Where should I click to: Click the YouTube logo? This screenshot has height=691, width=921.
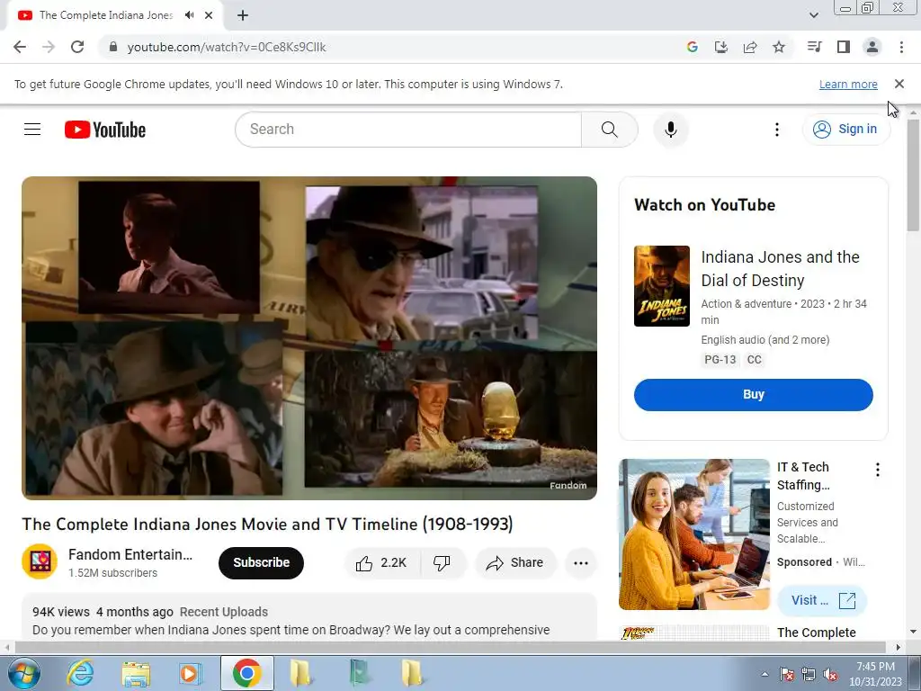click(x=105, y=130)
